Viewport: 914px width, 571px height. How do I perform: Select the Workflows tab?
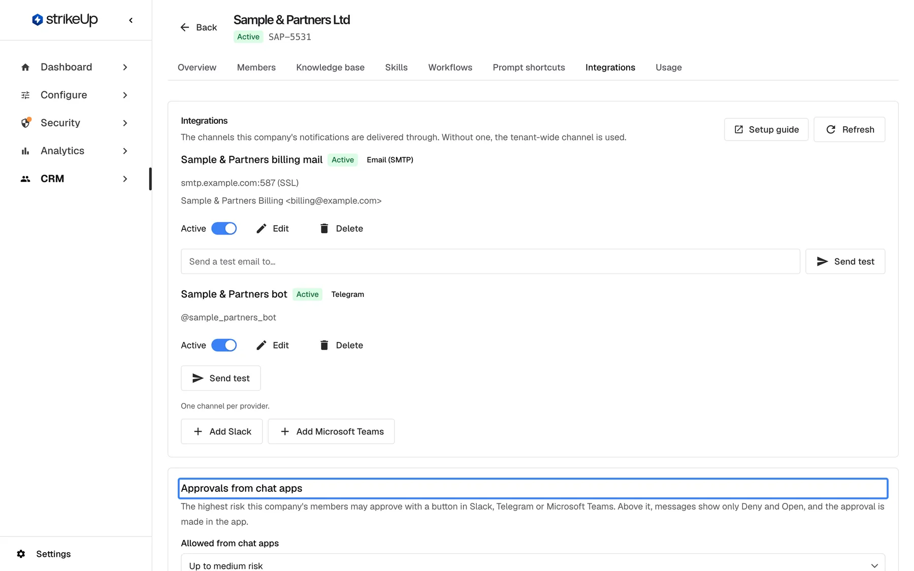pos(450,68)
